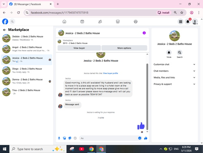Click chat scrollbar up arrow
This screenshot has width=203, height=153.
click(147, 54)
